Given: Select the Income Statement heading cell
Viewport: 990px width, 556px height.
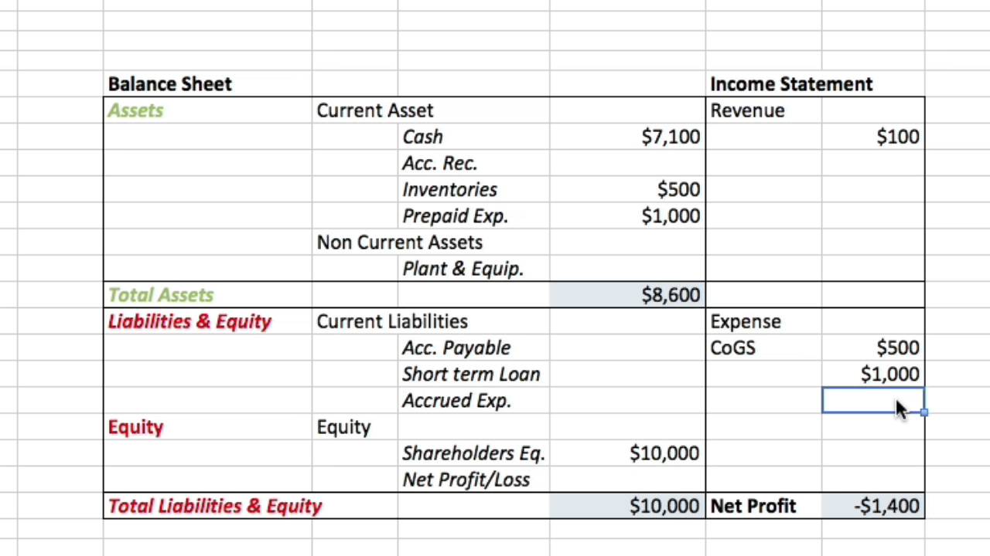Looking at the screenshot, I should pyautogui.click(x=790, y=84).
